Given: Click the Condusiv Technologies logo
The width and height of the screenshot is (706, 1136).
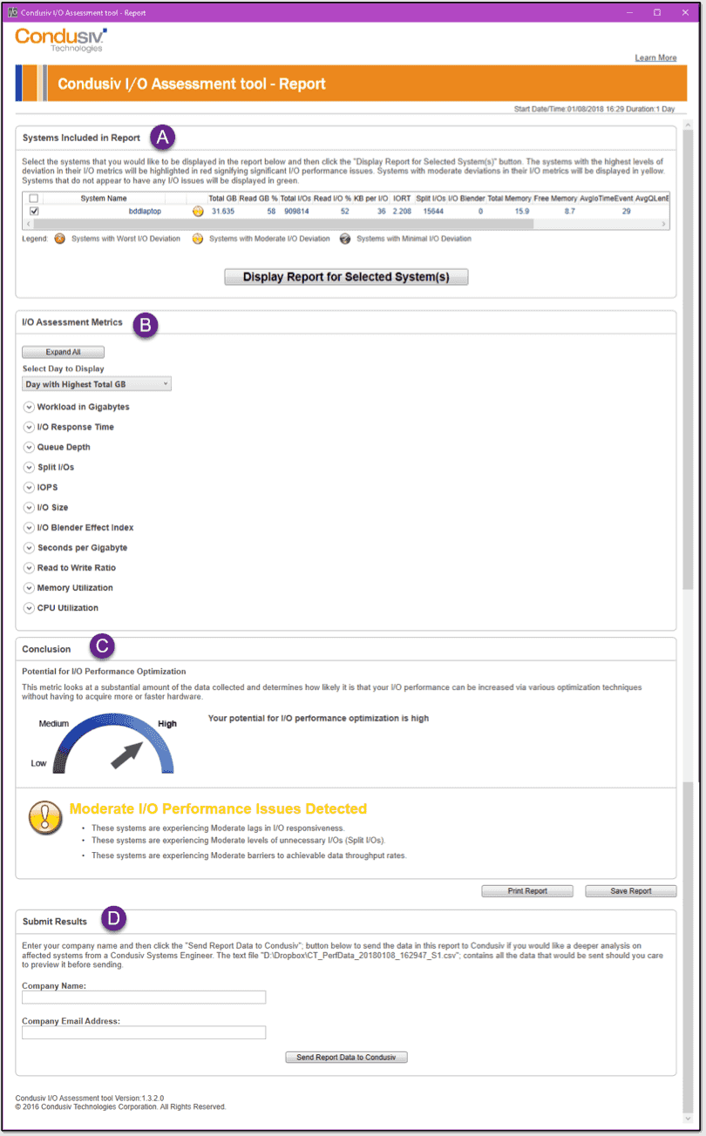Looking at the screenshot, I should [x=61, y=40].
